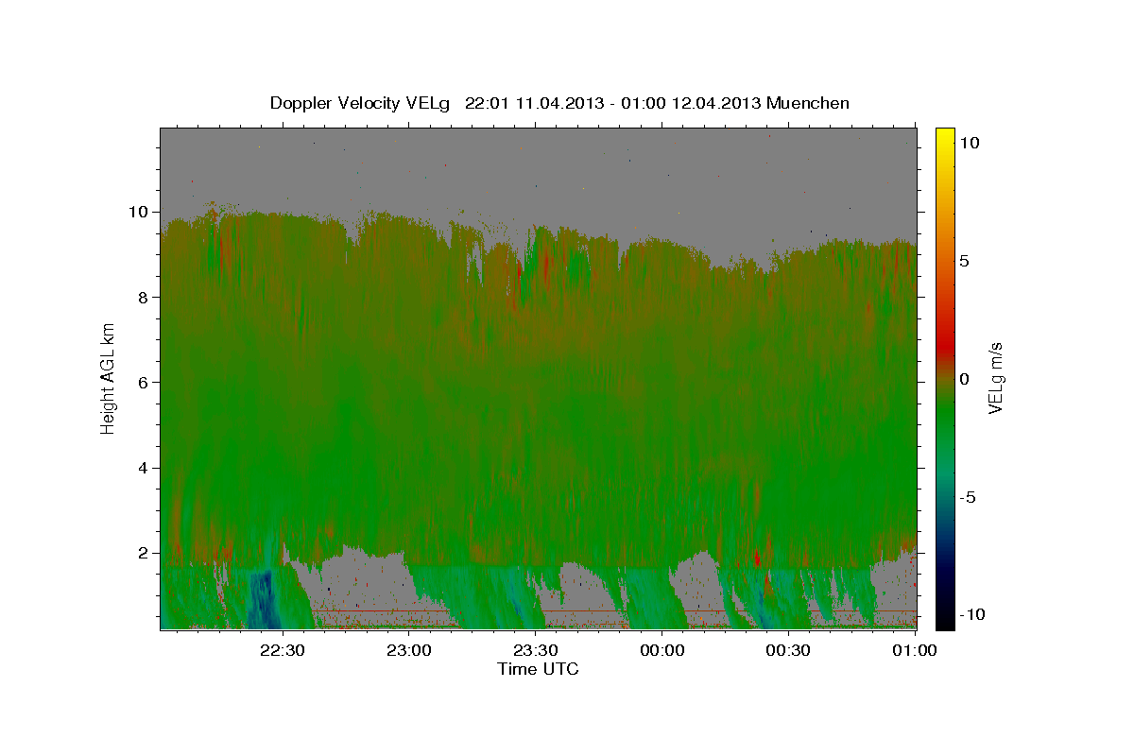
Task: Click the plot title 'Doppler Velocity VELg'
Action: click(362, 103)
